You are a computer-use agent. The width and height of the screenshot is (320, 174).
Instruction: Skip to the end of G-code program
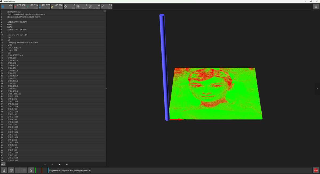click(67, 164)
